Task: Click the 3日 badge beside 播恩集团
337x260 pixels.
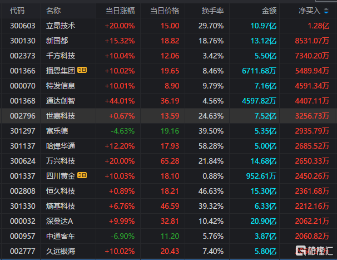Action: (82, 71)
